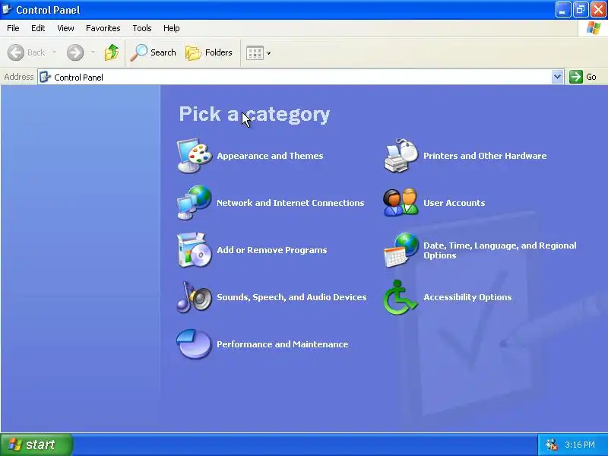Viewport: 608px width, 456px height.
Task: Open the Favorites menu
Action: (103, 28)
